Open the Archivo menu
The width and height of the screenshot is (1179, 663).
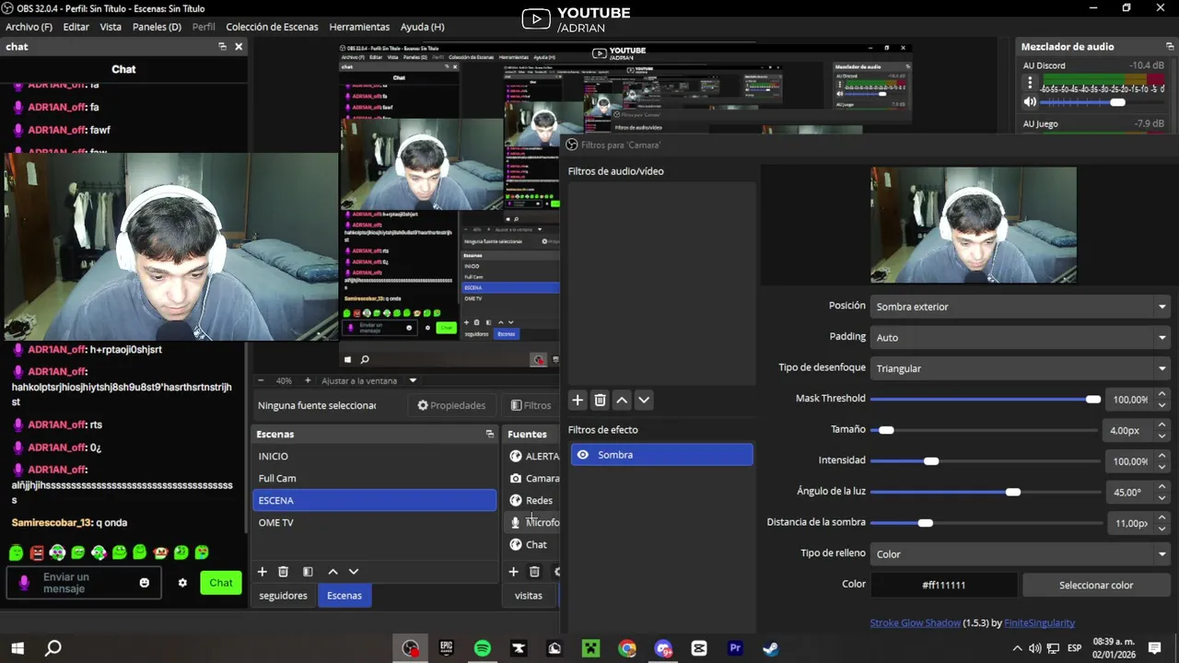(x=29, y=27)
